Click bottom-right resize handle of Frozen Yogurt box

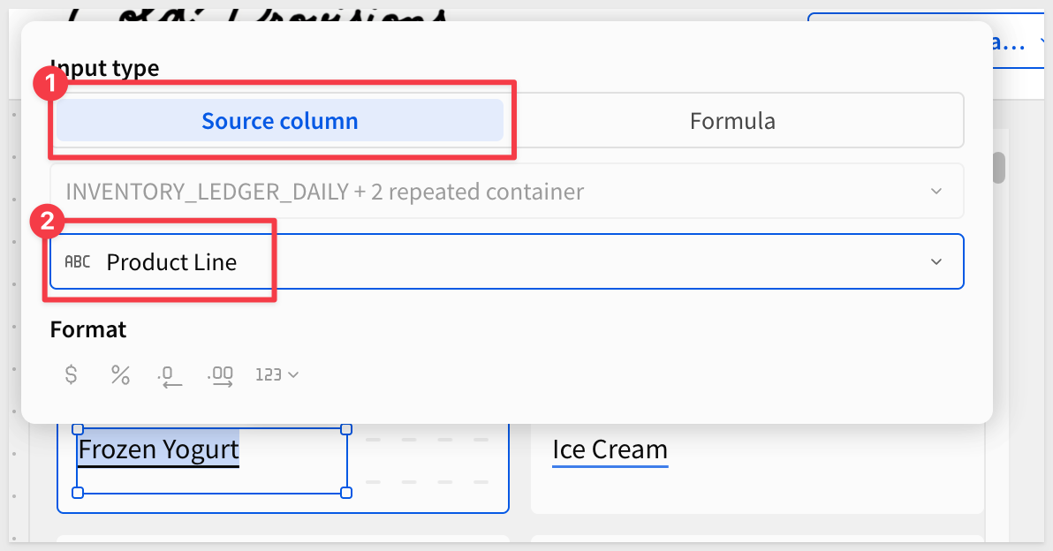(x=346, y=492)
